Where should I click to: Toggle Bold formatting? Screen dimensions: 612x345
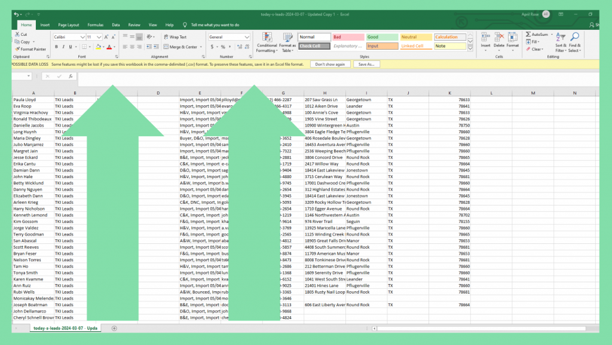(x=56, y=47)
